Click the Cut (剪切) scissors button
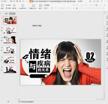108x104 pixels. pos(8,5)
